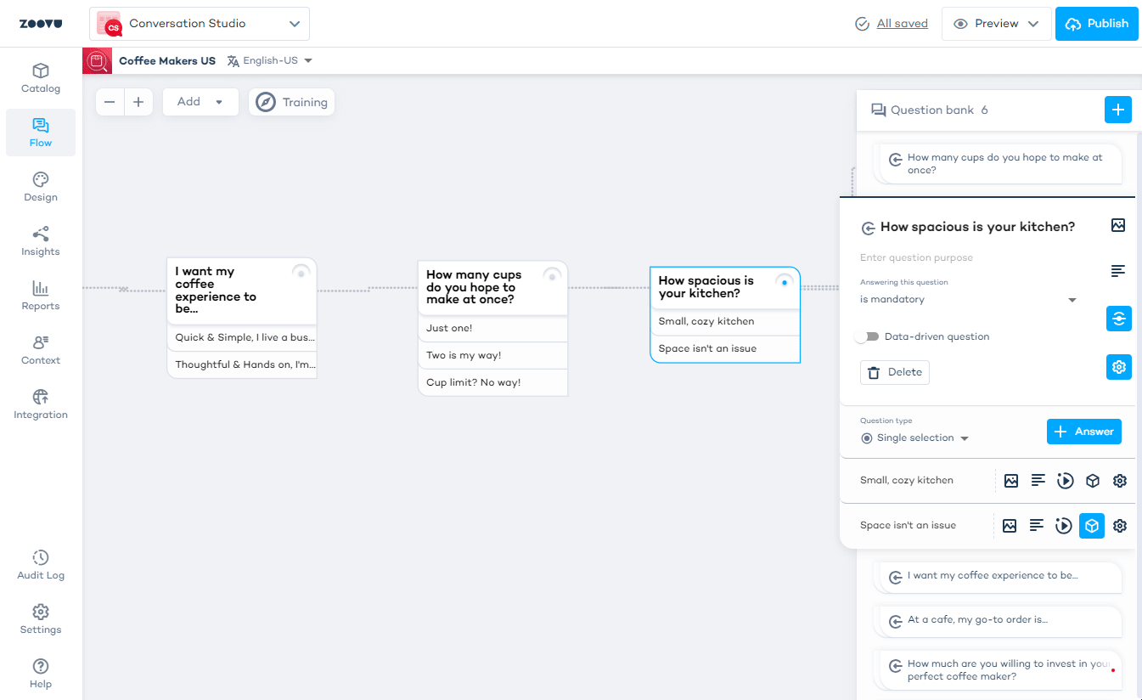Delete the current question
The width and height of the screenshot is (1142, 700).
pyautogui.click(x=895, y=372)
